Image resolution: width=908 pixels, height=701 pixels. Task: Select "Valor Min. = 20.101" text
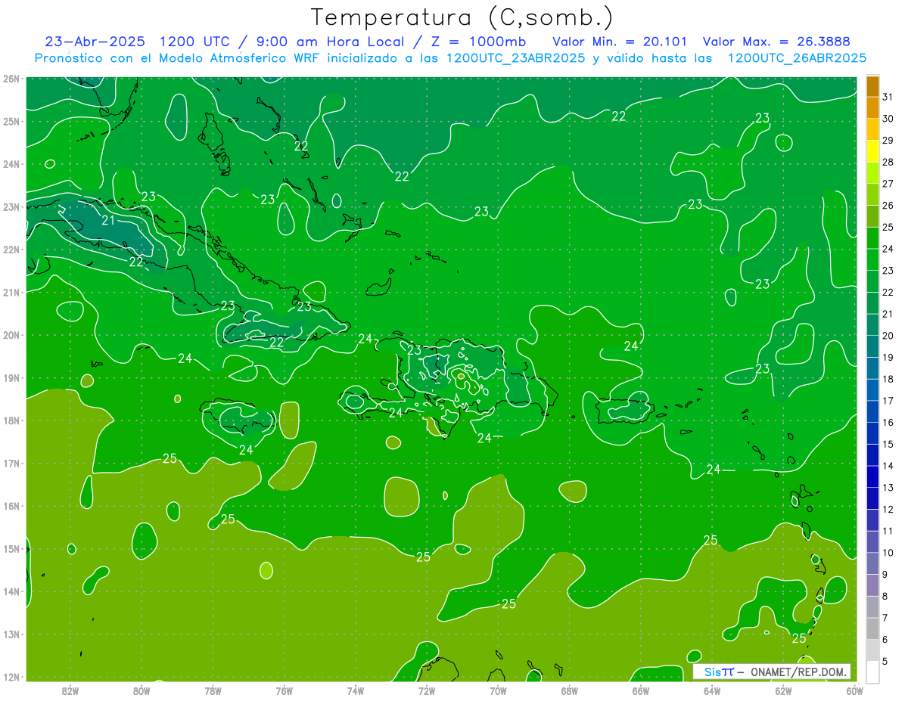pyautogui.click(x=620, y=41)
